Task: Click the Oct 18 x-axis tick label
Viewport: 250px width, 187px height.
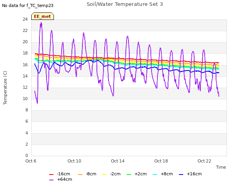Action: [161, 161]
